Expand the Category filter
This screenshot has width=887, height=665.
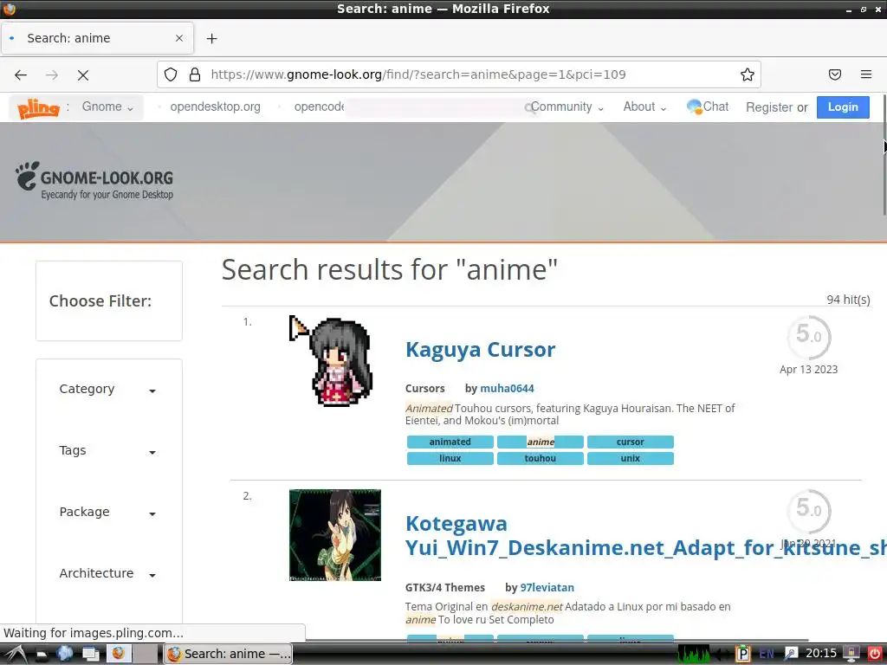point(107,389)
